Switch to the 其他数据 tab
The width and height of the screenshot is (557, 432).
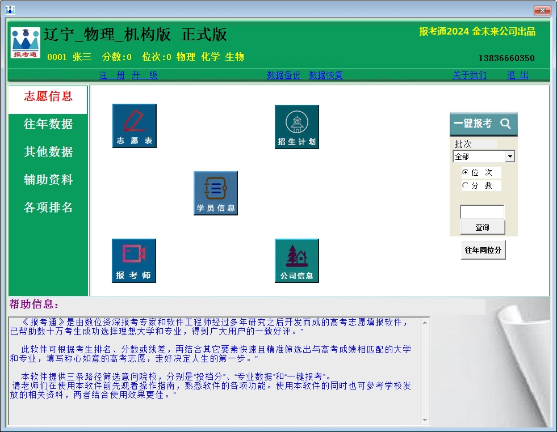(x=48, y=152)
